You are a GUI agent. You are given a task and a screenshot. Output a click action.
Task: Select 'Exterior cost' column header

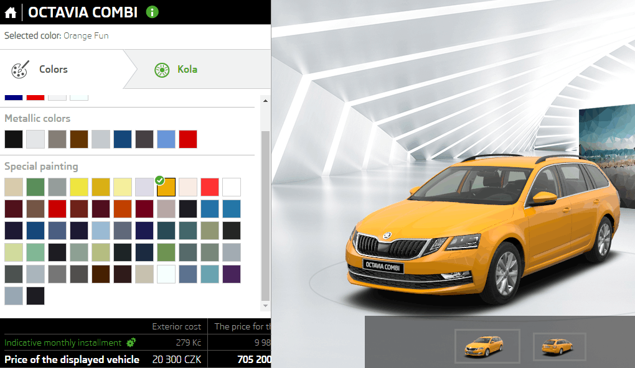pyautogui.click(x=177, y=326)
